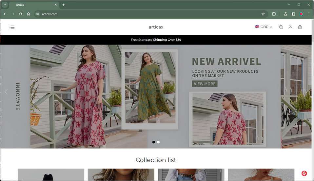The width and height of the screenshot is (314, 181).
Task: Toggle the browser side panel icon
Action: click(x=293, y=14)
